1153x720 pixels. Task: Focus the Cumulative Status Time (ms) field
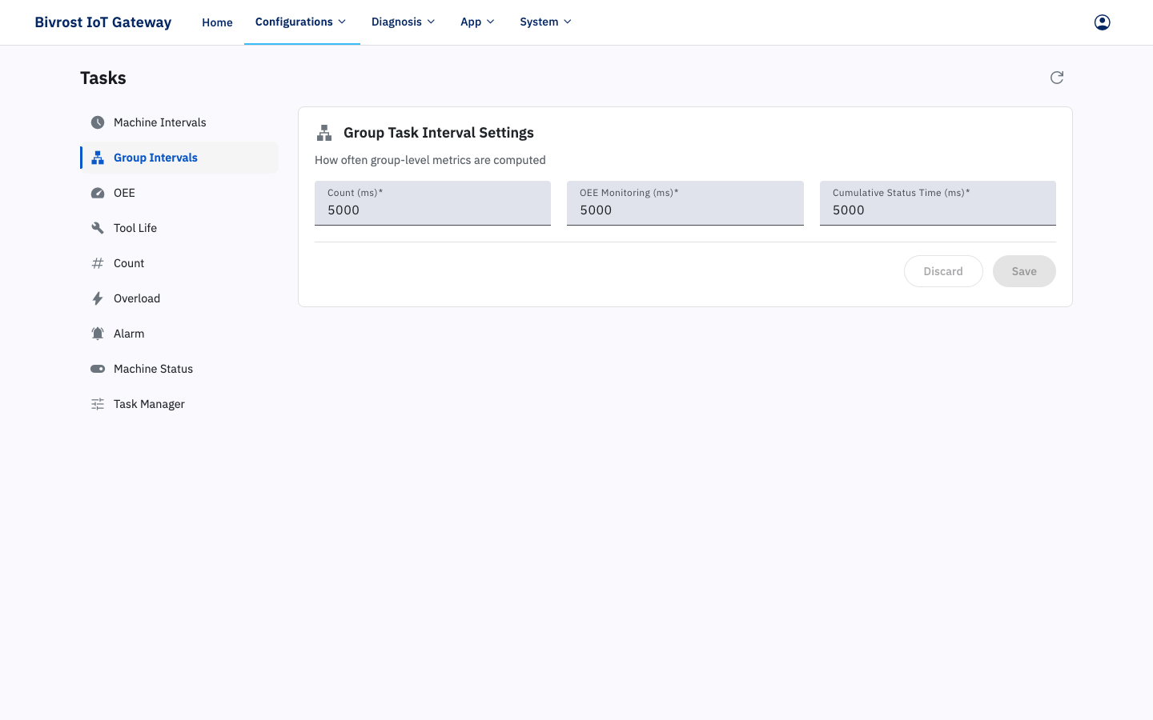(938, 203)
